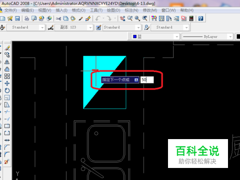Screen dimensions: 240x180
Task: Expand the text style Standard dropdown
Action: point(42,27)
